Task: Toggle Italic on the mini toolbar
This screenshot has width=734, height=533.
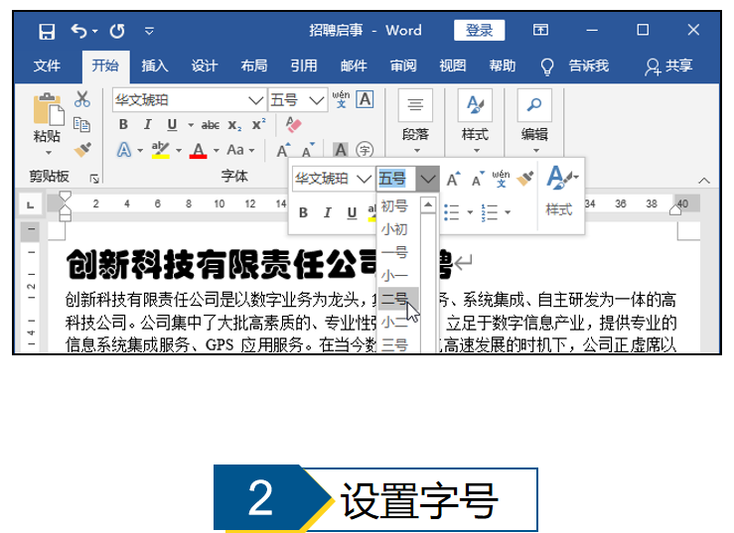Action: [x=328, y=213]
